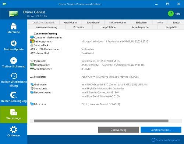Click the horizontal scrollbar below the summary
Image resolution: width=184 pixels, height=144 pixels.
tap(101, 121)
